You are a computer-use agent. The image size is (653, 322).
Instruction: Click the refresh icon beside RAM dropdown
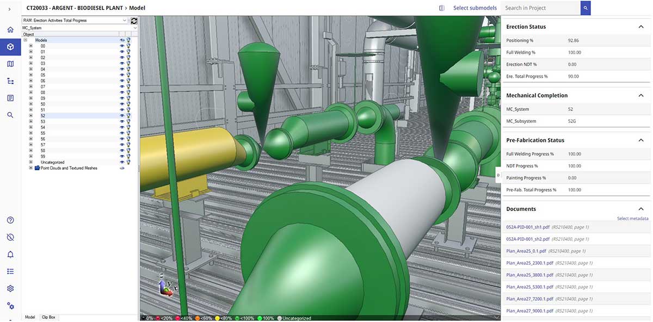(x=134, y=21)
